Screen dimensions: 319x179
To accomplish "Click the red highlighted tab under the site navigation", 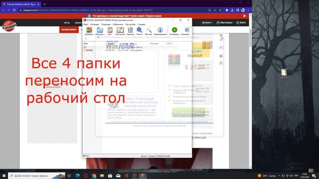I will coord(69,30).
